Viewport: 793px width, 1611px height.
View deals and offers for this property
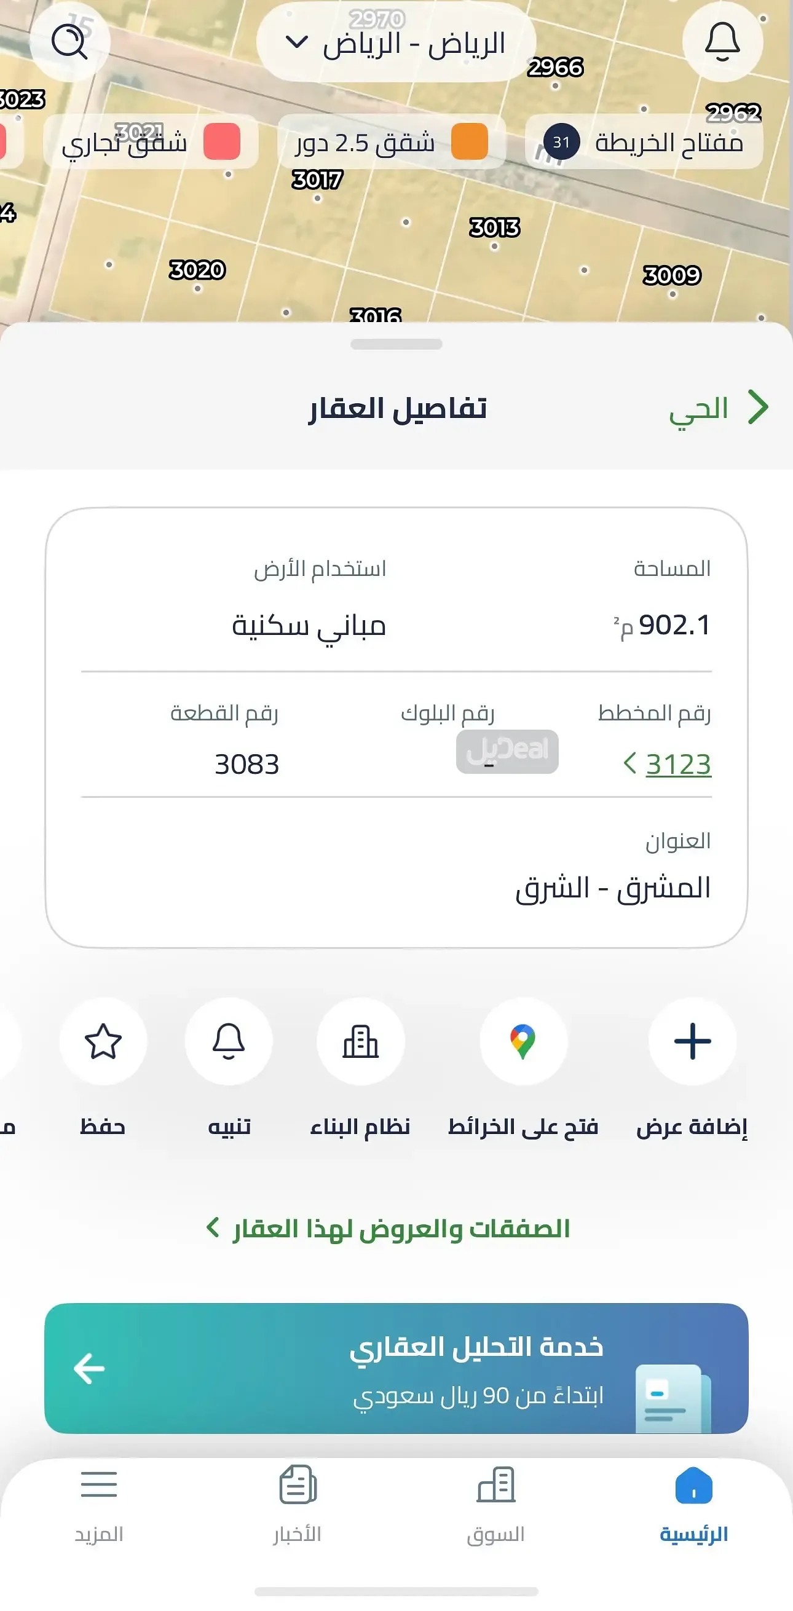[x=389, y=1228]
